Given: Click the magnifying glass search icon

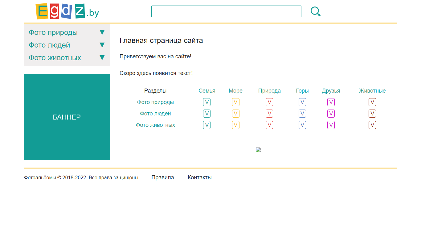Looking at the screenshot, I should click(316, 11).
